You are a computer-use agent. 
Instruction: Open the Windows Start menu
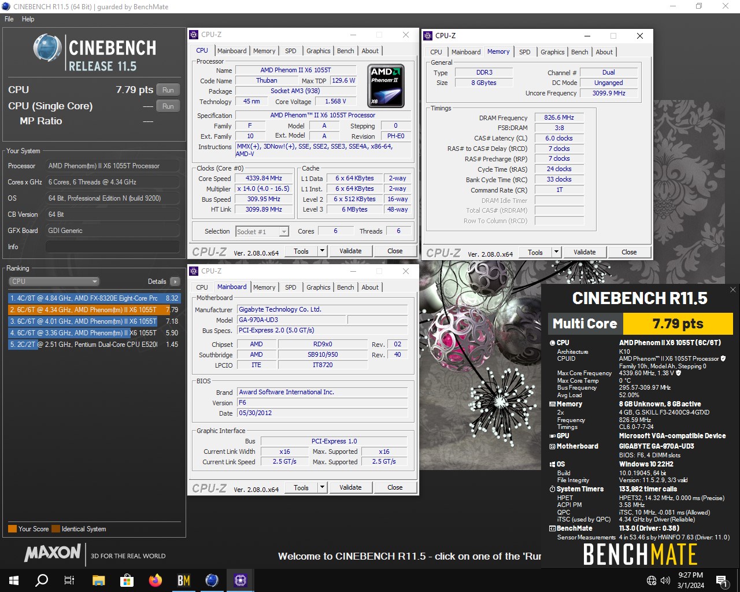point(14,580)
